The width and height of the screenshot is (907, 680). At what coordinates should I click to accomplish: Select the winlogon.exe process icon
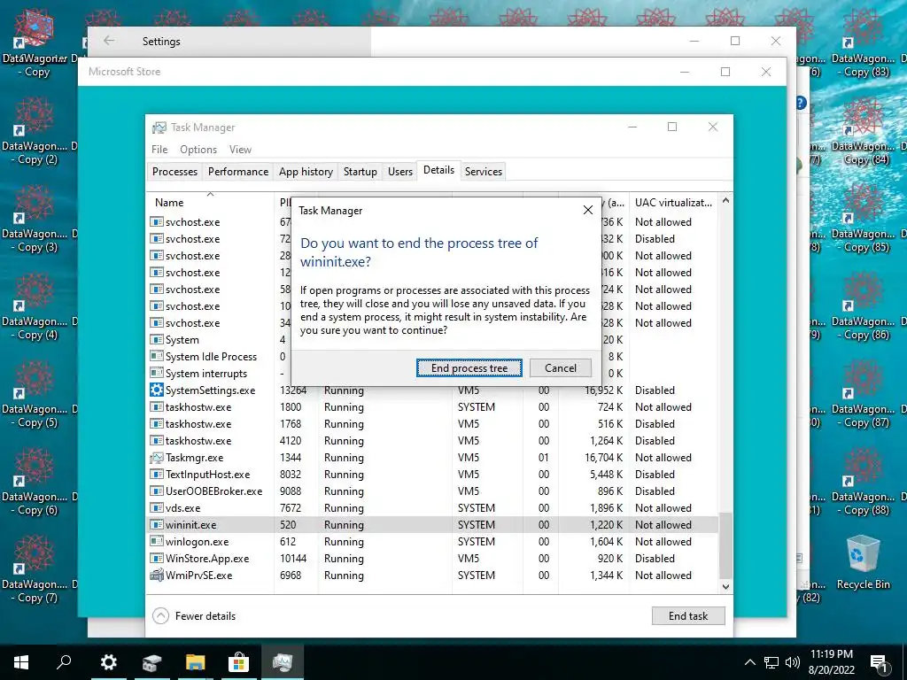coord(156,541)
